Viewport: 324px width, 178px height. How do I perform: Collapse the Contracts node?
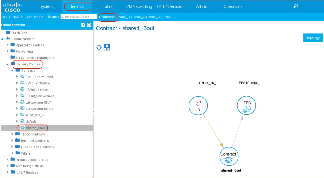(12, 70)
